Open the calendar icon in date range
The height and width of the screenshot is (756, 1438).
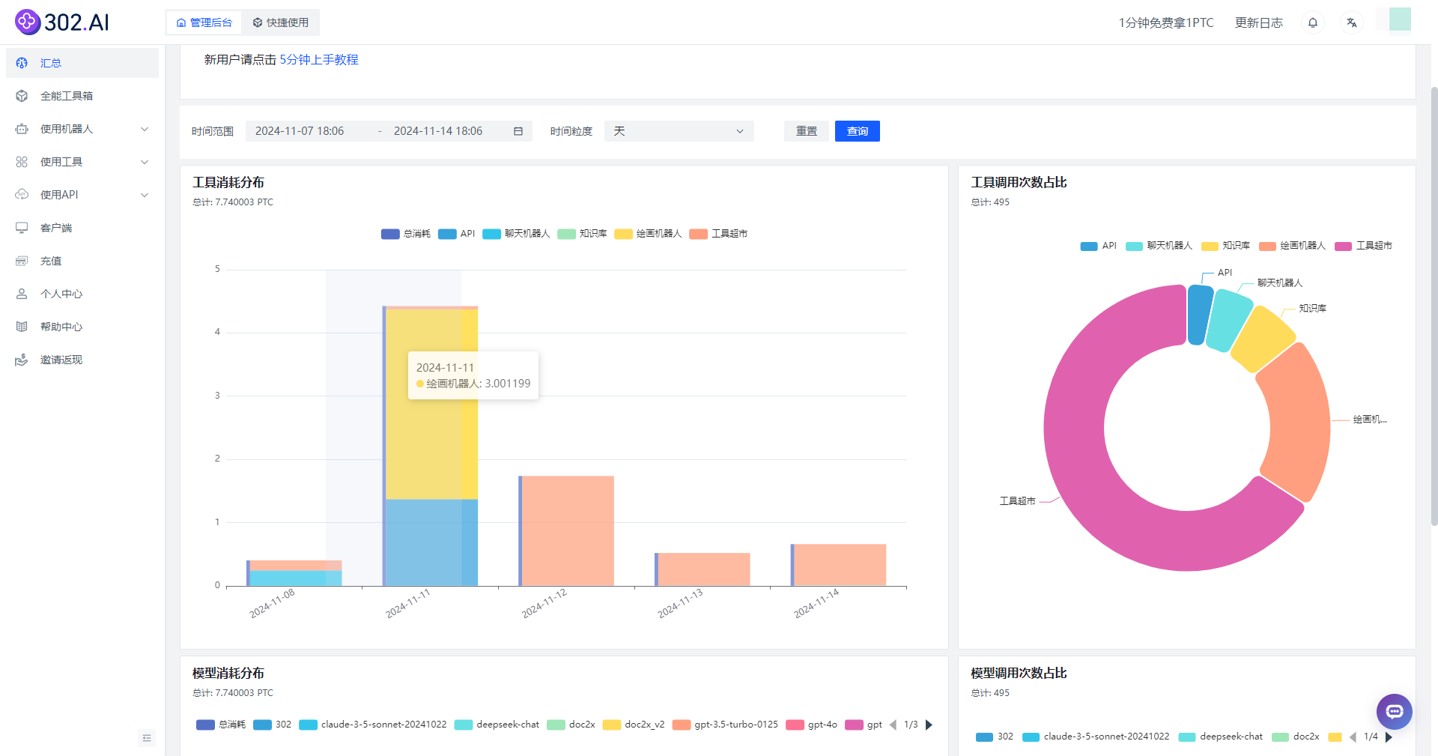click(518, 131)
